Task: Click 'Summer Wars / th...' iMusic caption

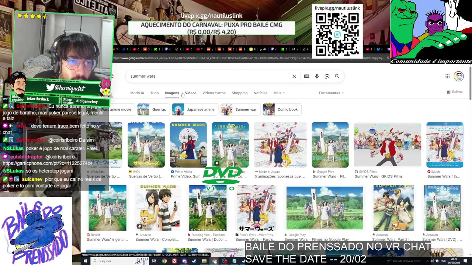Action: (x=444, y=177)
